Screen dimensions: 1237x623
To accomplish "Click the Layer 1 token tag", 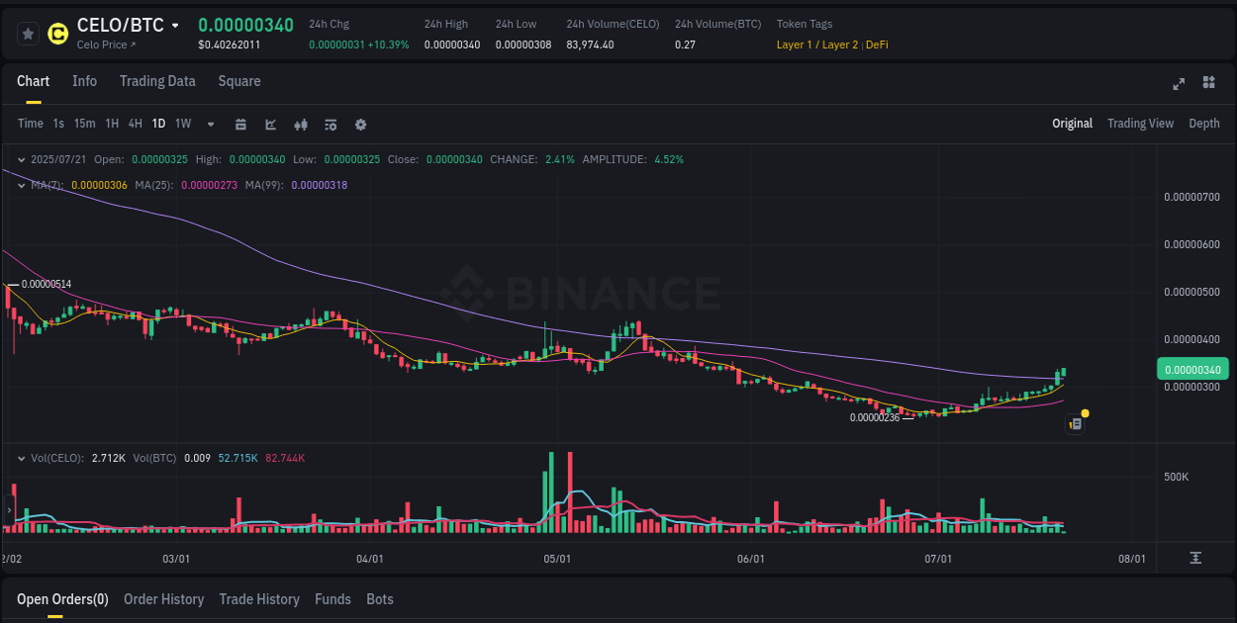I will (799, 44).
